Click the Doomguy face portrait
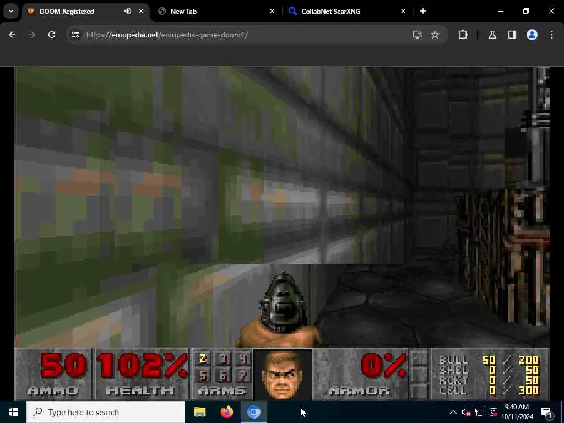Viewport: 564px width, 423px height. pos(283,375)
